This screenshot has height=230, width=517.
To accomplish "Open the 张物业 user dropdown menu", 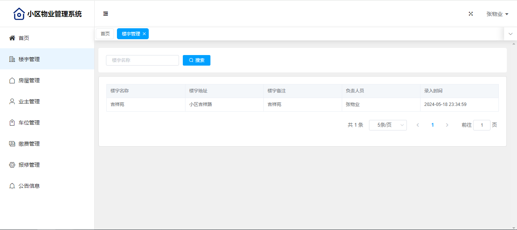I will pos(497,14).
